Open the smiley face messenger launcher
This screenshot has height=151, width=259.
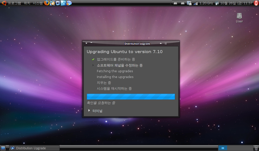[x=52, y=3]
